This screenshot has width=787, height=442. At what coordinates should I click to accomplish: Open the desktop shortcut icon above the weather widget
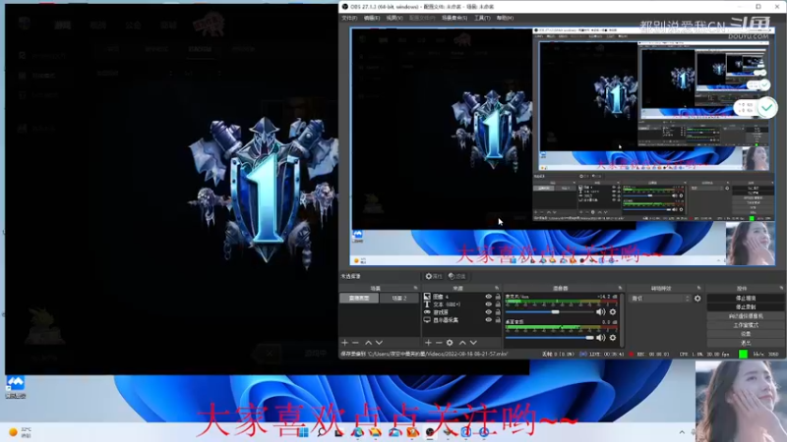coord(15,386)
